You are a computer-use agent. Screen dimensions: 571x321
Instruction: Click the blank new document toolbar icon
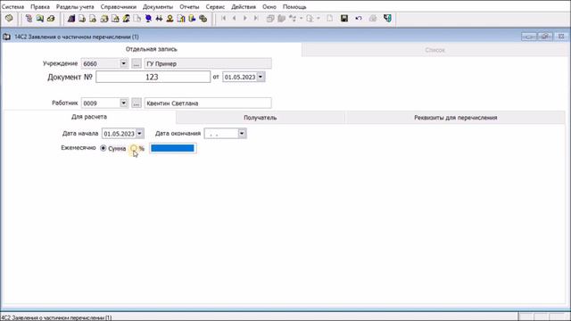coord(329,18)
